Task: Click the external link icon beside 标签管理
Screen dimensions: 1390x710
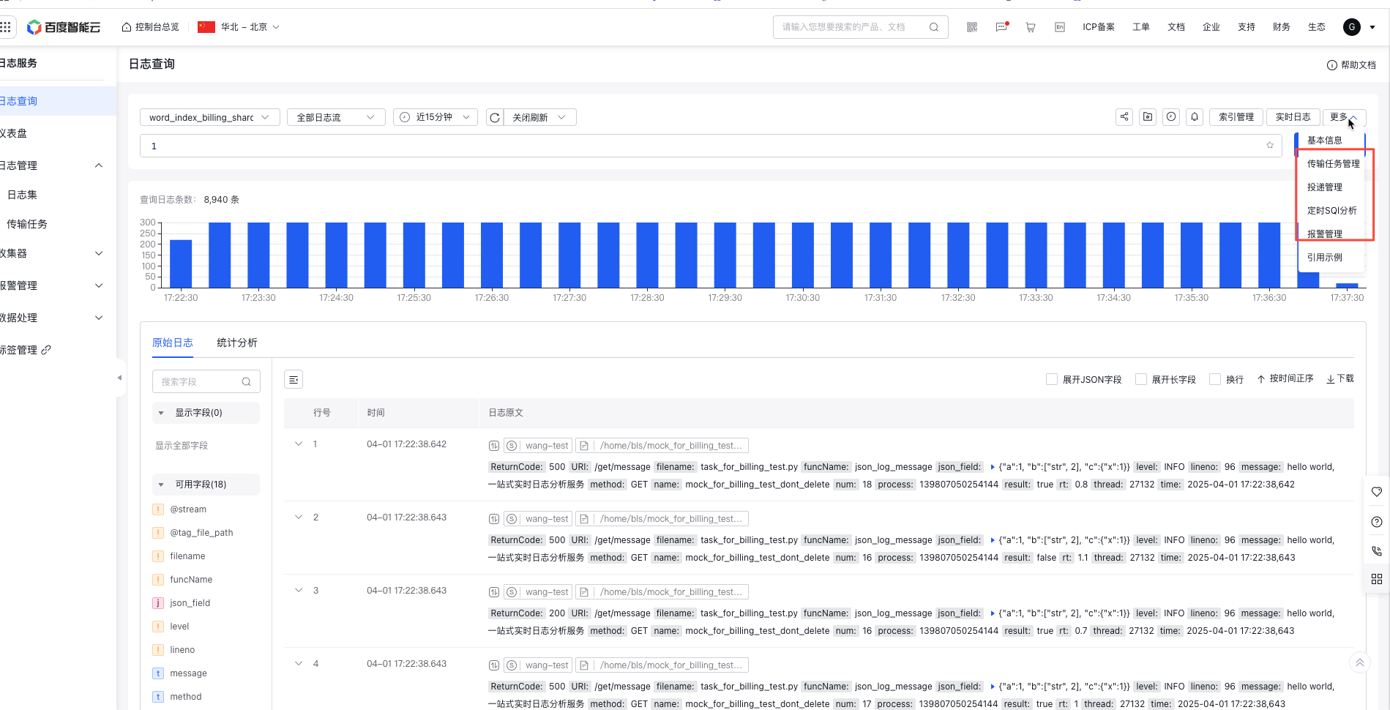Action: coord(46,350)
